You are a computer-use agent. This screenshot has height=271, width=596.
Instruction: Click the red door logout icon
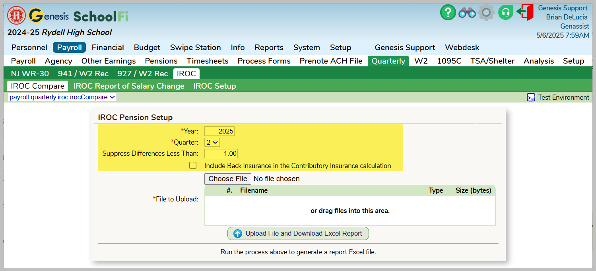click(x=525, y=12)
